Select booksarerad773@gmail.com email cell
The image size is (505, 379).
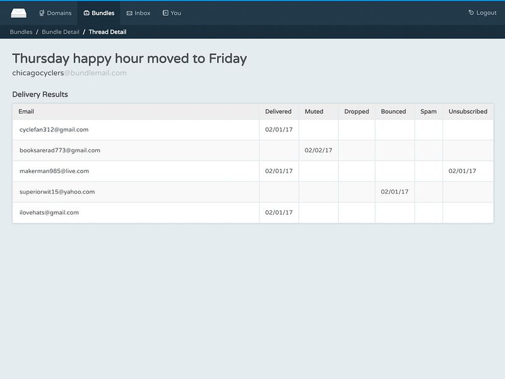(136, 150)
